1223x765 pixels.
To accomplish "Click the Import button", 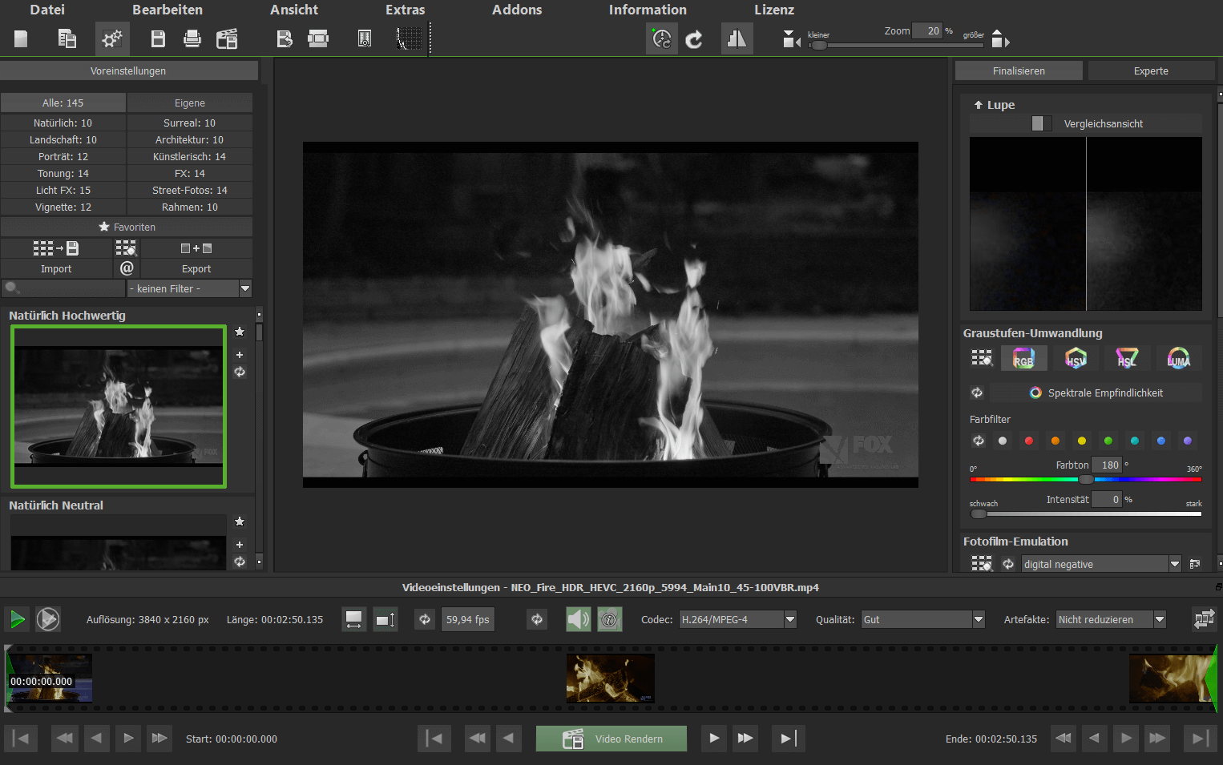I will point(56,268).
